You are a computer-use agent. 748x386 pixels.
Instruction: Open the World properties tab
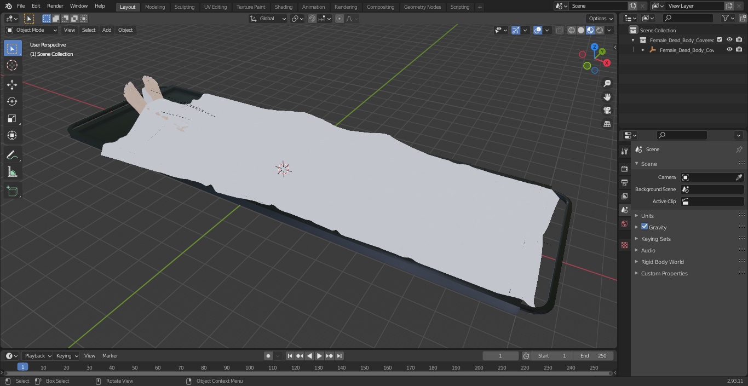(624, 223)
